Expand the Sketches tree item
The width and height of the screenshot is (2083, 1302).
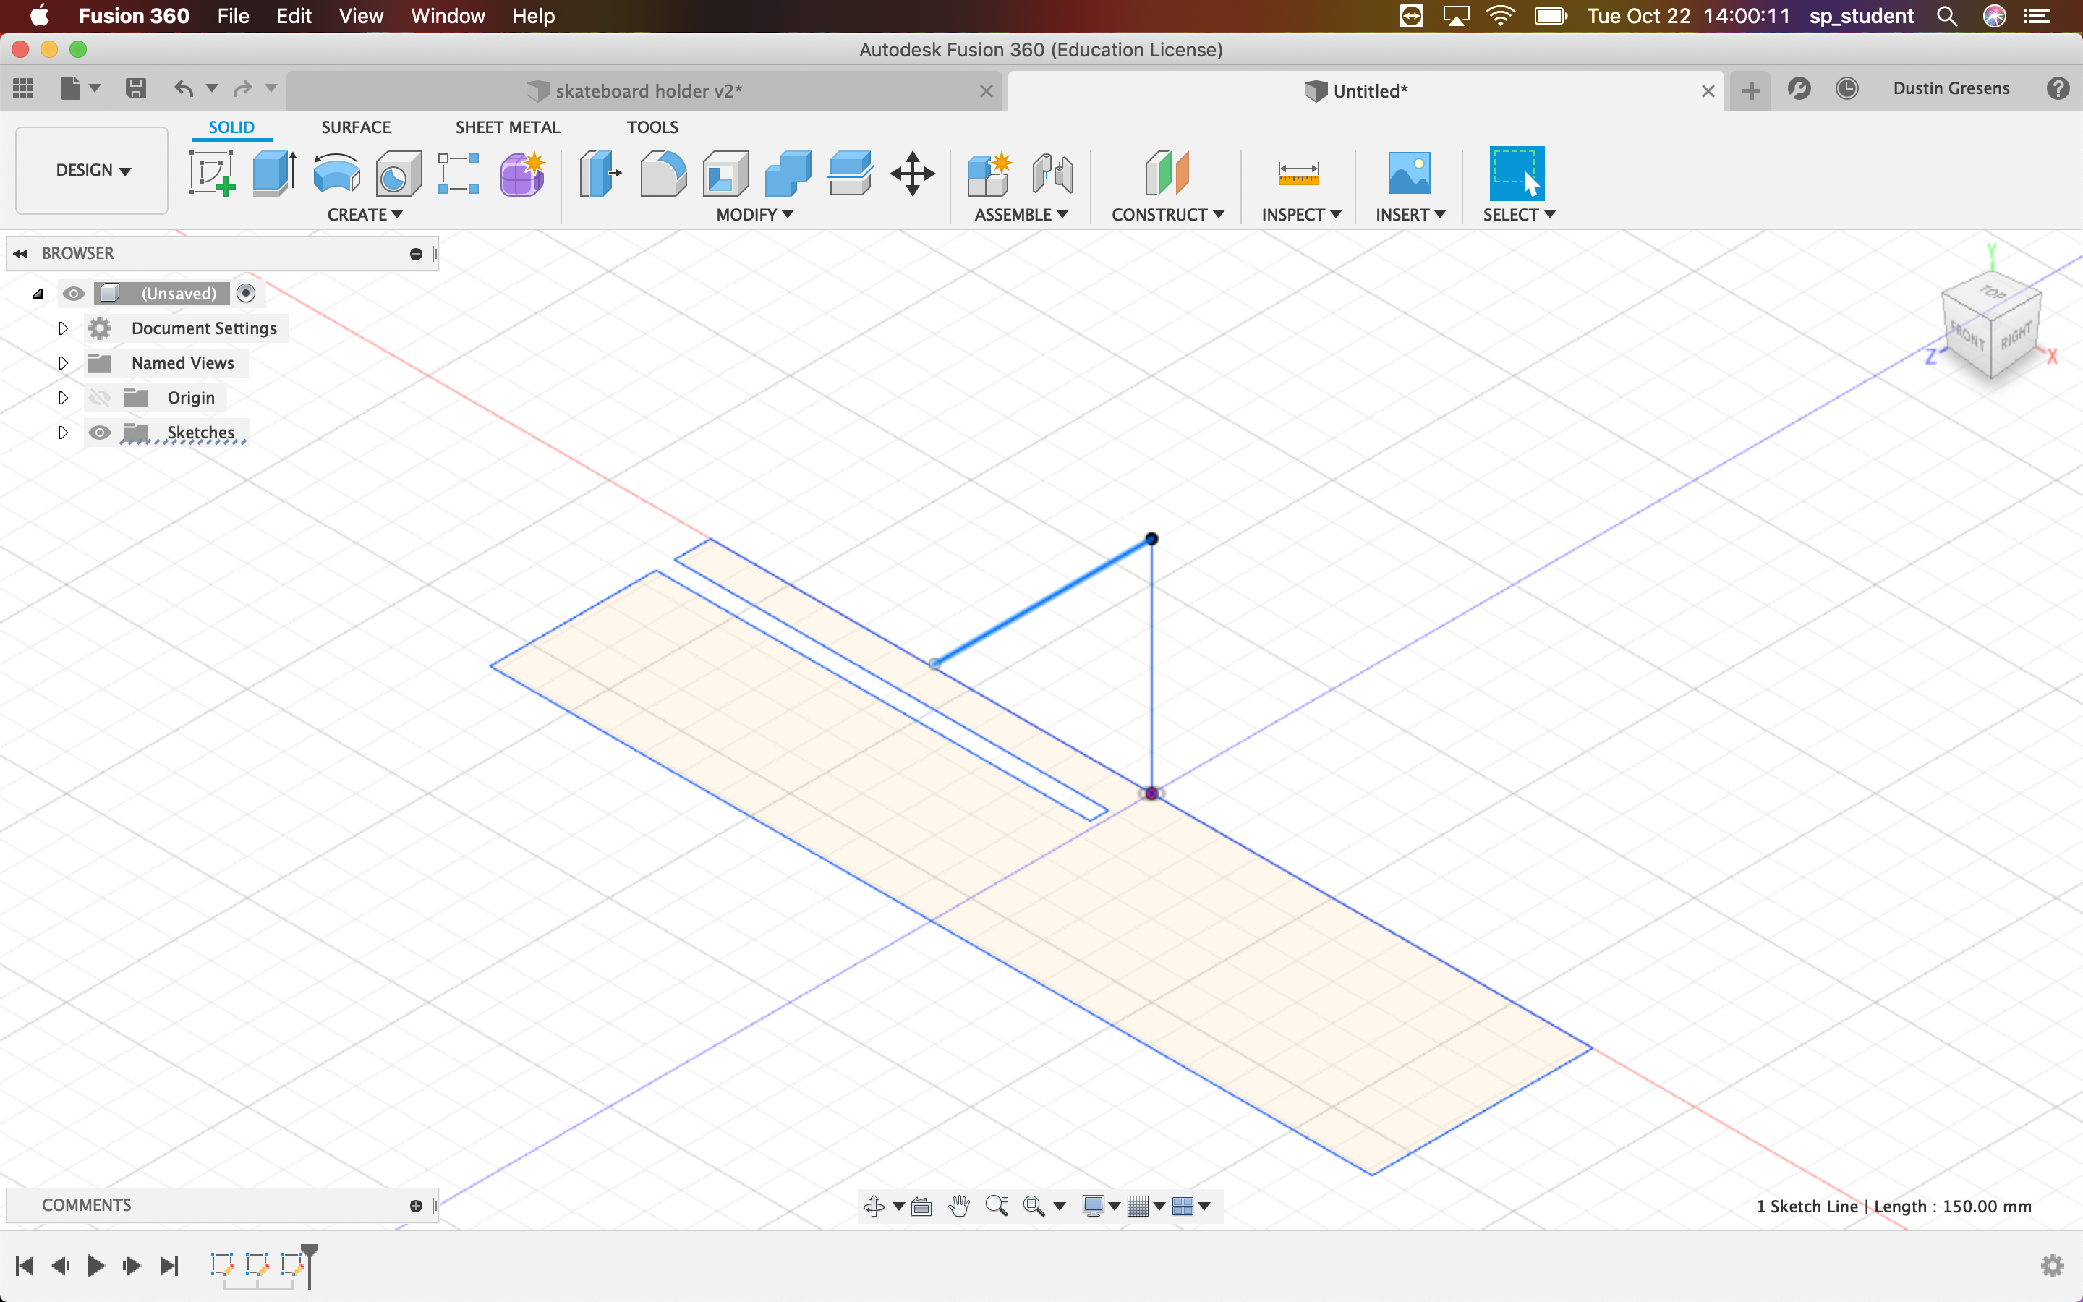[x=61, y=432]
